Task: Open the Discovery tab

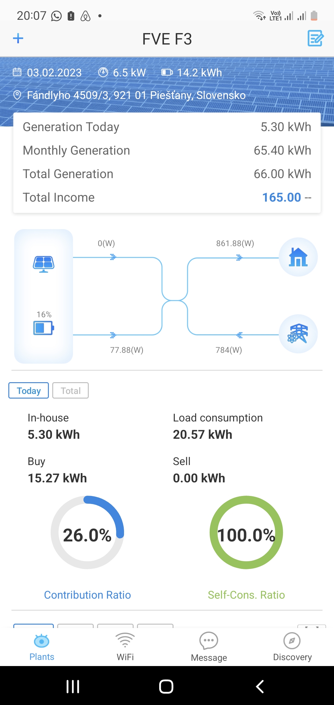Action: [292, 647]
